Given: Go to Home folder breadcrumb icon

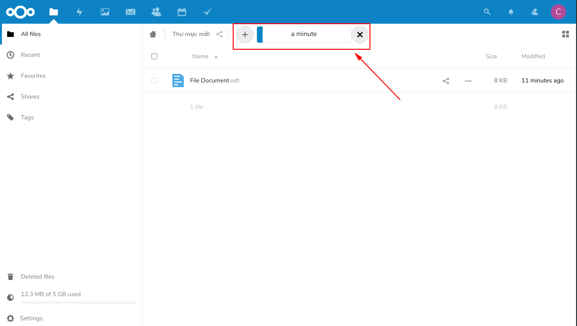Looking at the screenshot, I should click(153, 34).
